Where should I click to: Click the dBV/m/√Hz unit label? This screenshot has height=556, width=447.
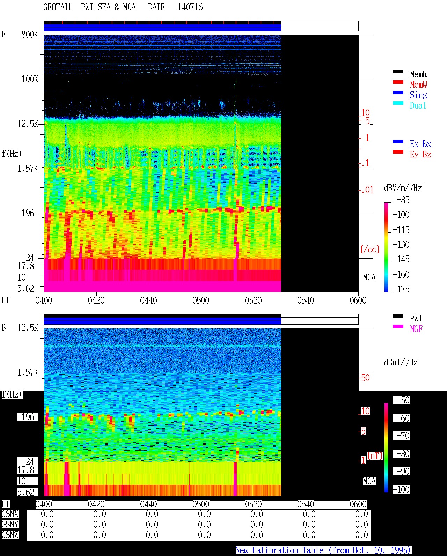403,188
